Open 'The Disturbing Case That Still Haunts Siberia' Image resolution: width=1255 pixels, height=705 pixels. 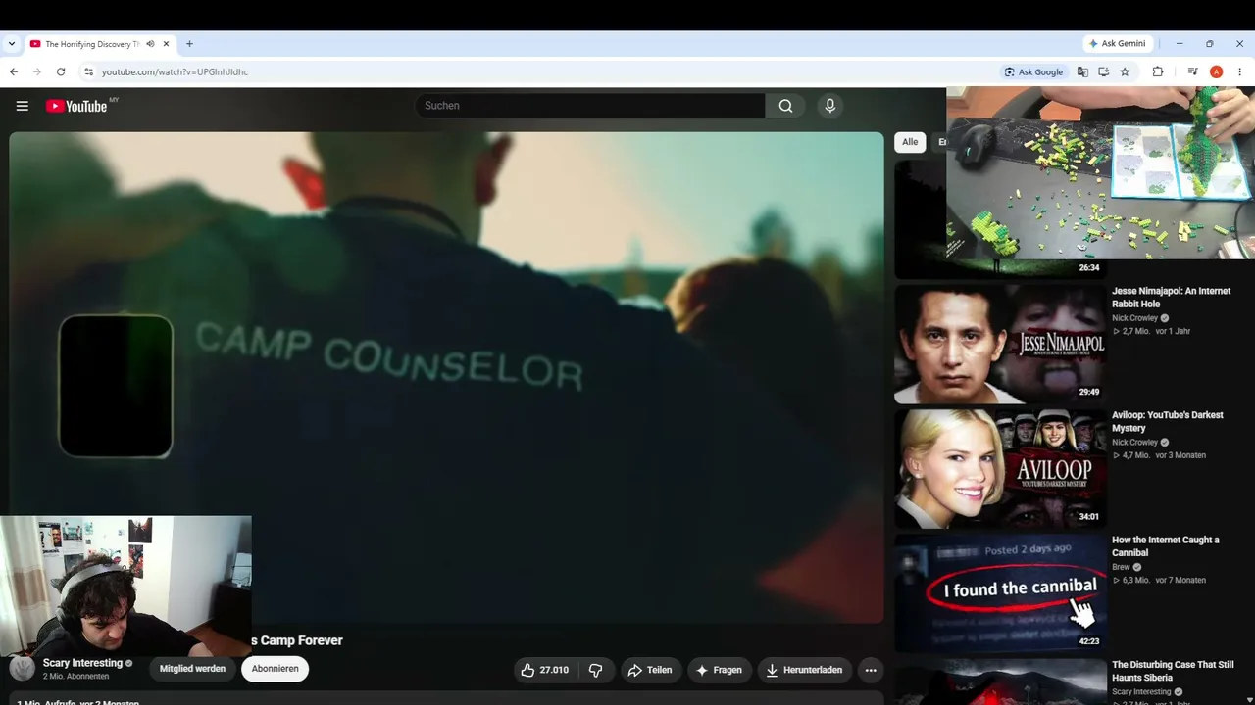(1173, 671)
